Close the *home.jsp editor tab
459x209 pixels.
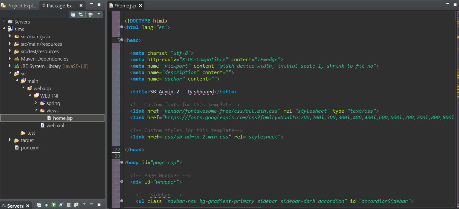click(141, 6)
